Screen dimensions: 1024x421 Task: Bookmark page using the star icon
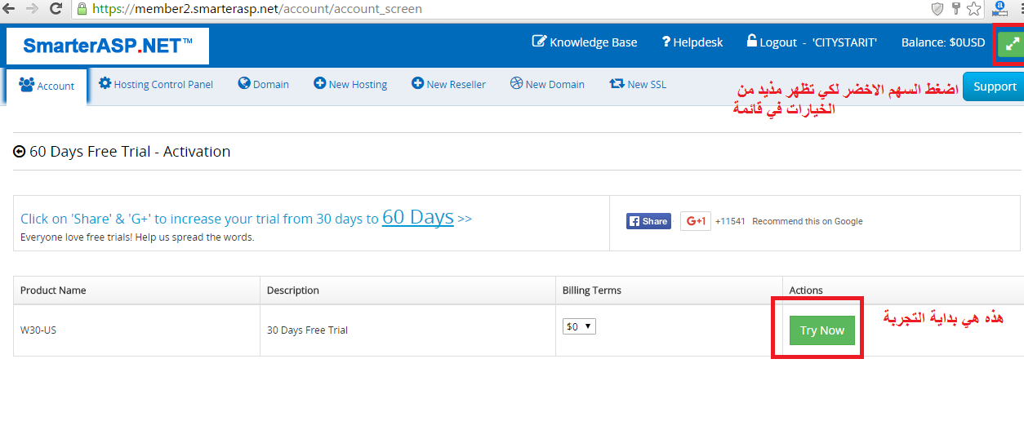pyautogui.click(x=973, y=9)
